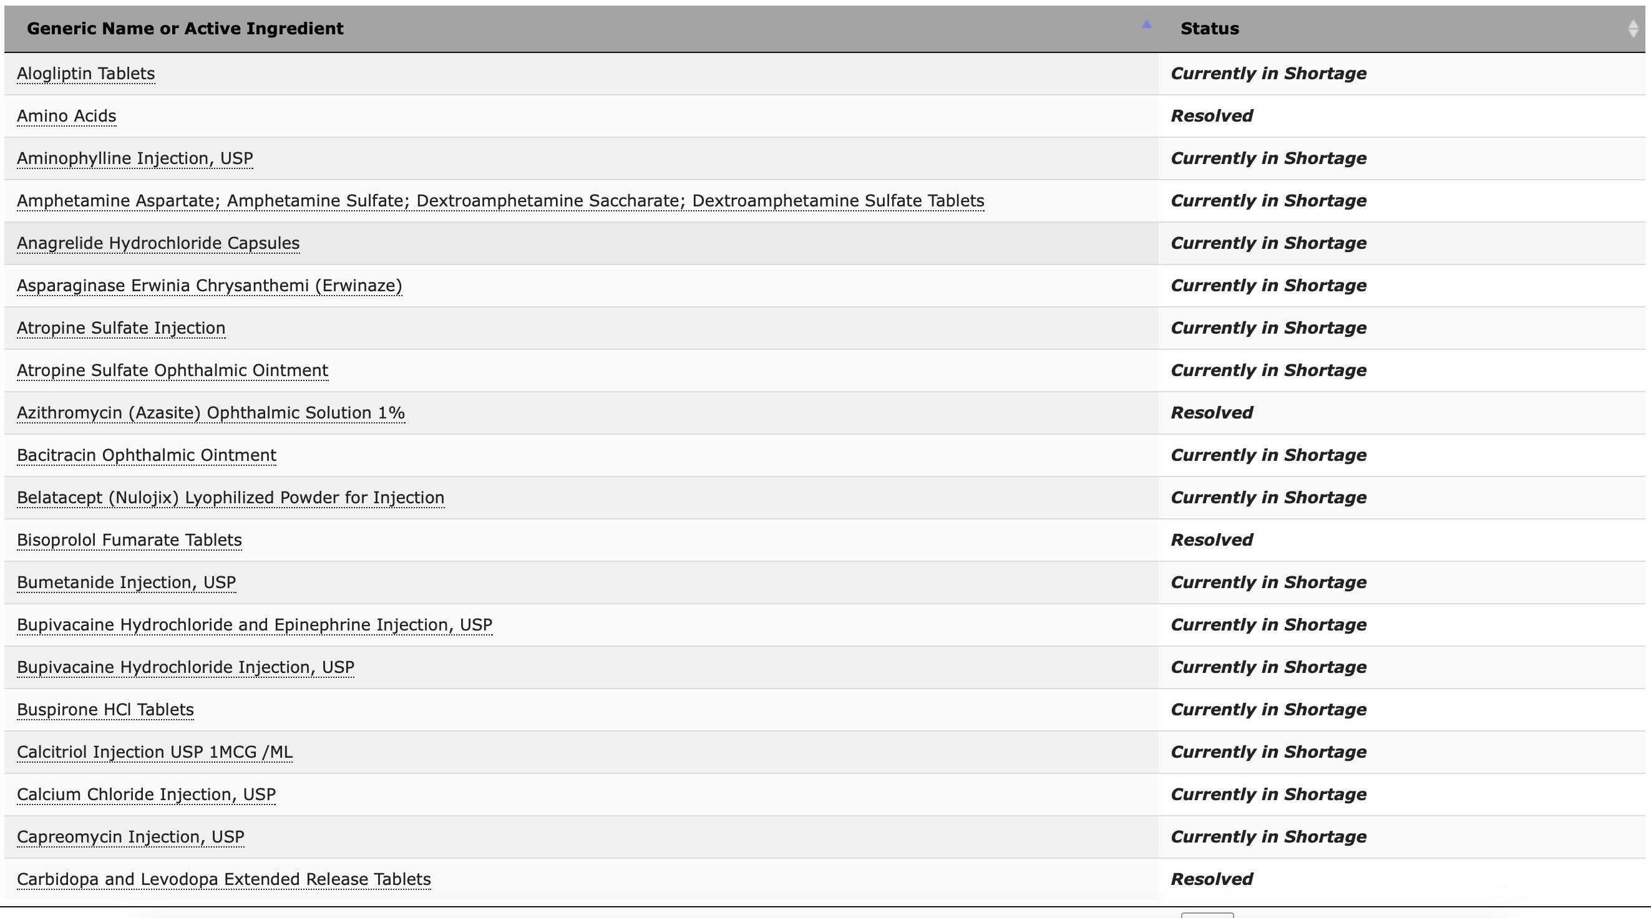Screen dimensions: 1651x918
Task: Open Atropine Sulfate Ophthalmic Ointment link
Action: (172, 370)
